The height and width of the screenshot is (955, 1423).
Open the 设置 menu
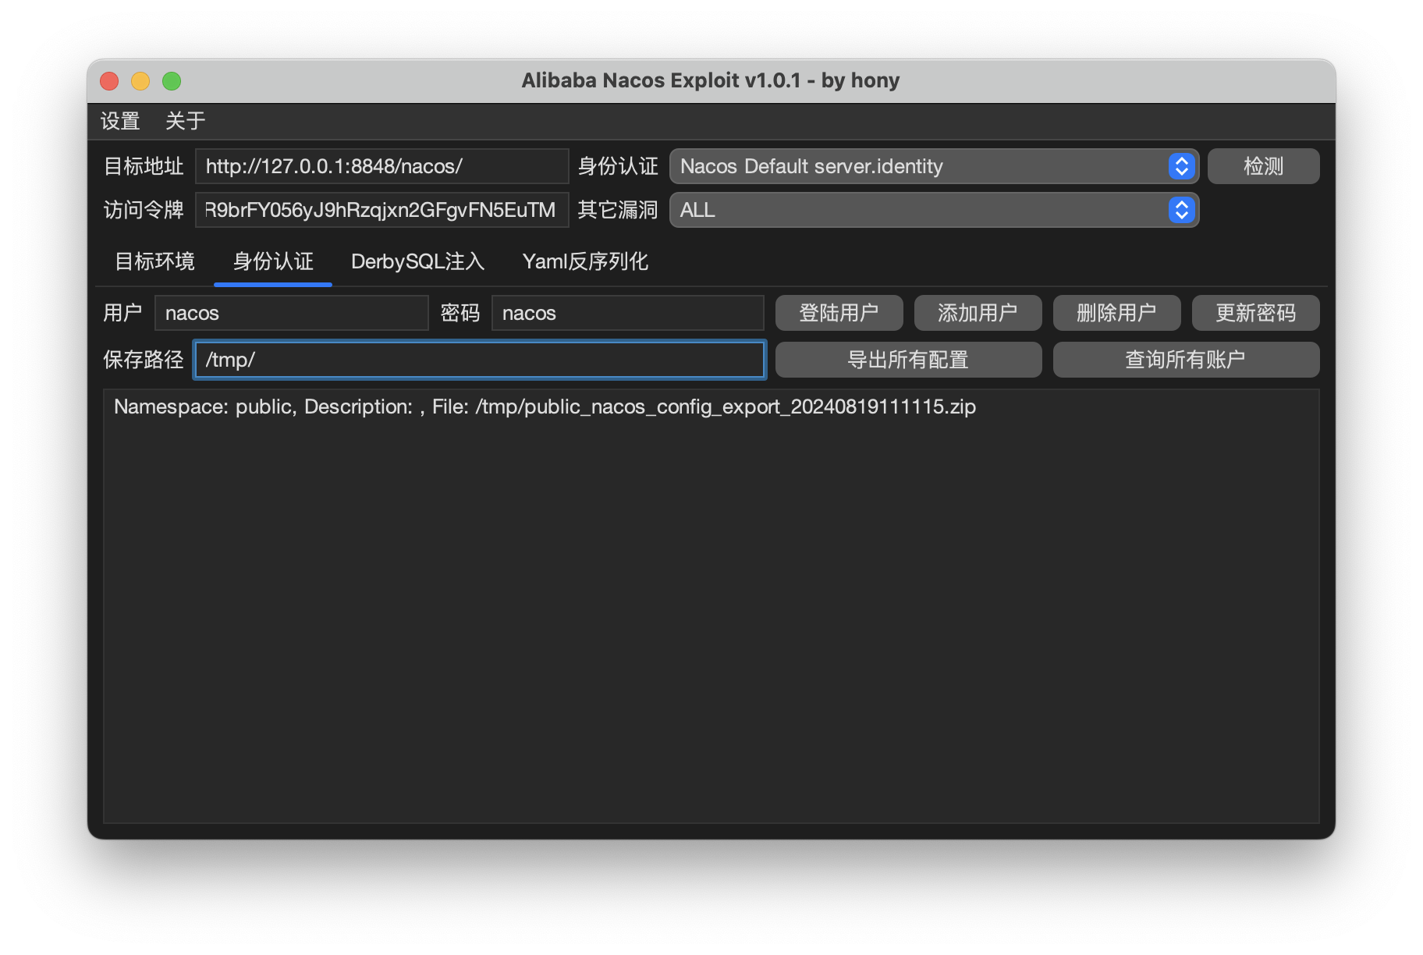120,121
